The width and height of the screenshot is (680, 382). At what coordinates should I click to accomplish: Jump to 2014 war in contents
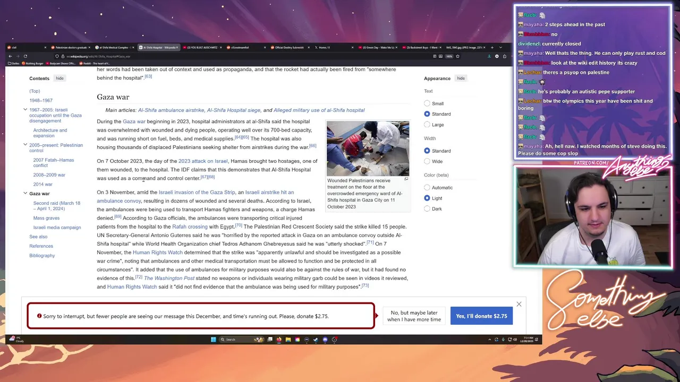point(42,185)
